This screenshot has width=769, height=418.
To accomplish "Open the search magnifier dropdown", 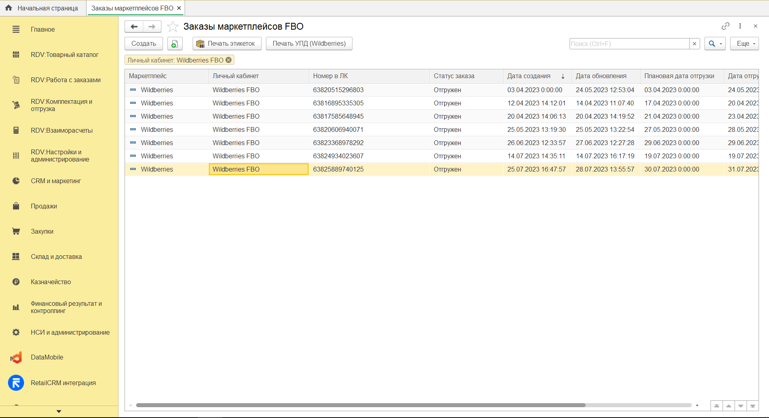I will pyautogui.click(x=715, y=44).
